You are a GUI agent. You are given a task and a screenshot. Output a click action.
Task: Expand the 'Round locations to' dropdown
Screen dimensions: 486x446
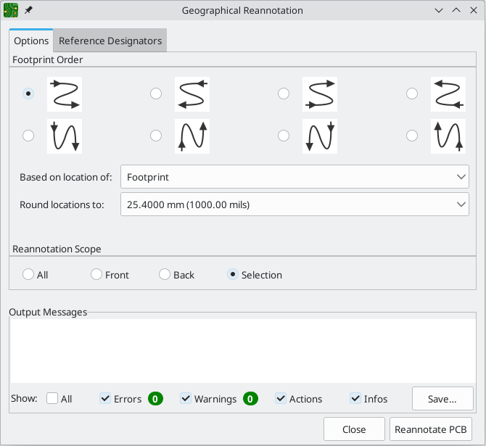tap(295, 205)
